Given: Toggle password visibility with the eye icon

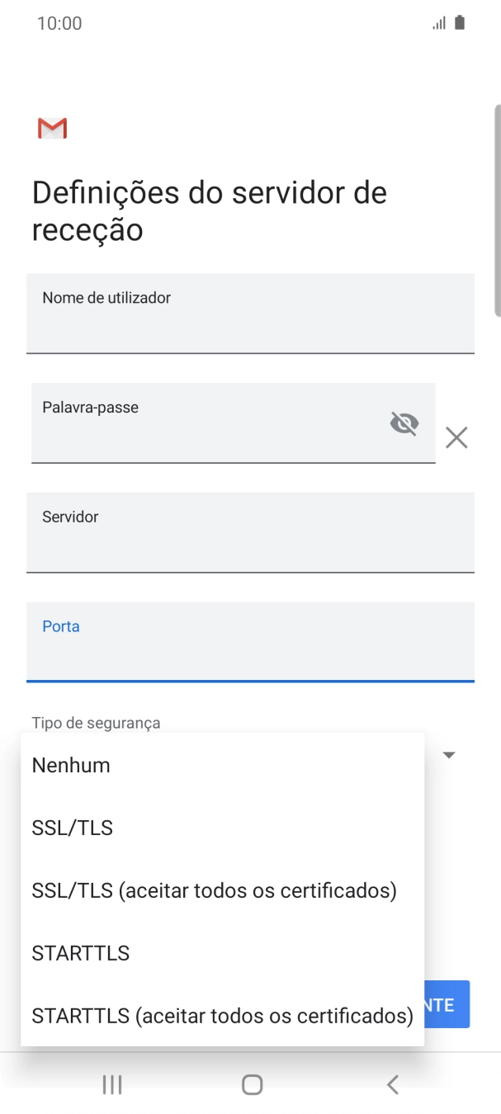Looking at the screenshot, I should pyautogui.click(x=404, y=423).
